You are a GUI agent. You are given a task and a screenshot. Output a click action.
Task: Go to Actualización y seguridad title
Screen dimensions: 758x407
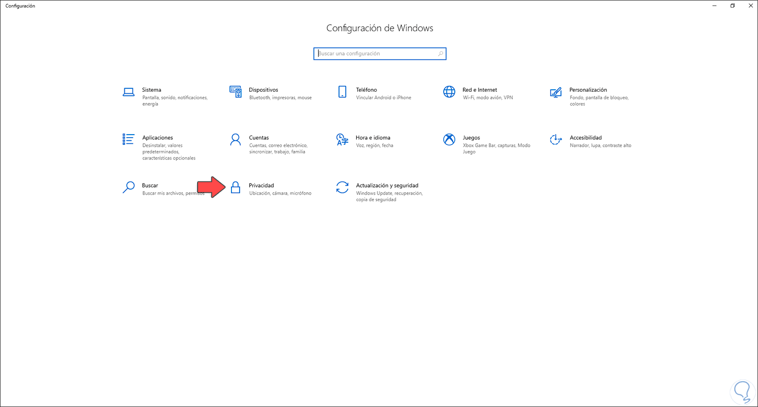tap(387, 186)
